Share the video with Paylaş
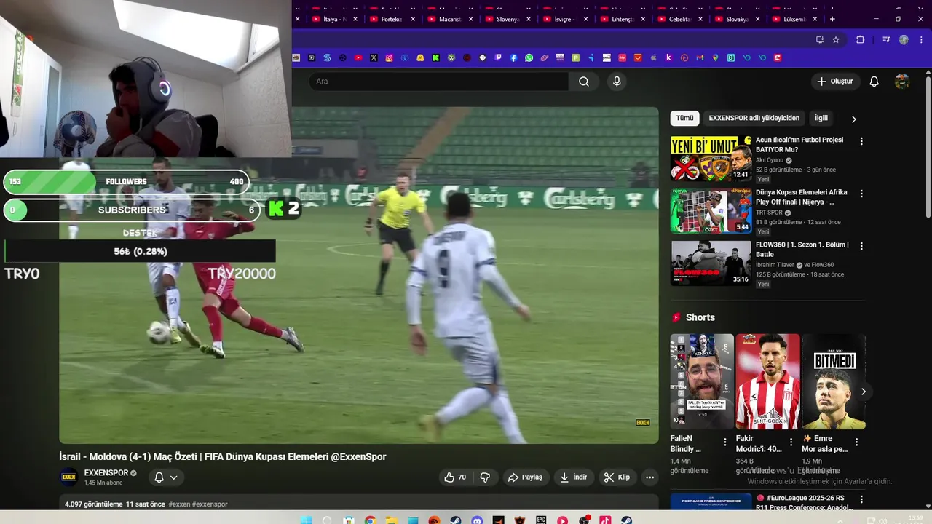The height and width of the screenshot is (524, 932). (x=525, y=477)
